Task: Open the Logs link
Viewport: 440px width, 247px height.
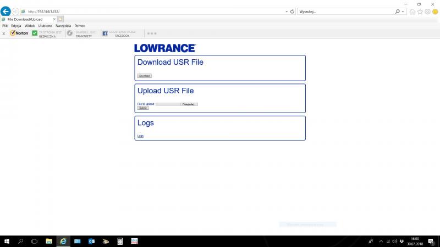Action: [x=140, y=136]
